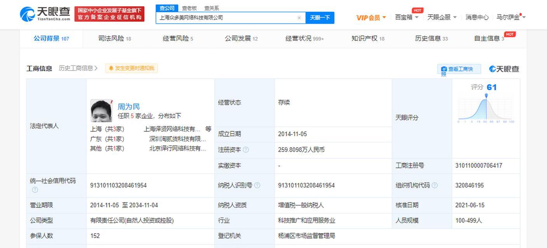The image size is (547, 248).
Task: Click 营业期限 value 2014-11-05 至 2034-11-04
Action: (124, 205)
